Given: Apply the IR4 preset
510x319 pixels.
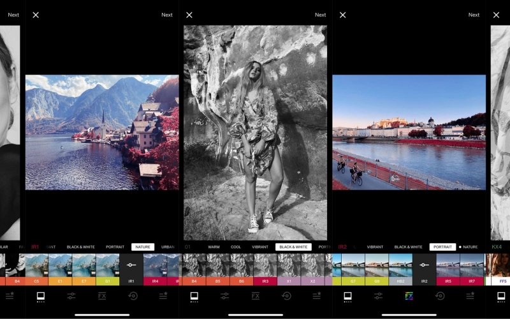Looking at the screenshot, I should [x=155, y=269].
